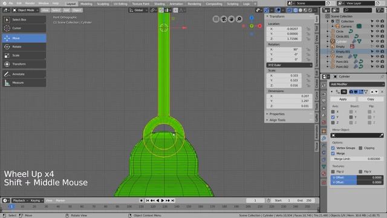Screen dimensions: 387x218
Task: Enable the Clipping checkbox
Action: [360, 148]
